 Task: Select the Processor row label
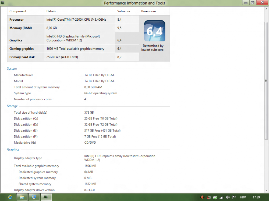(16, 20)
